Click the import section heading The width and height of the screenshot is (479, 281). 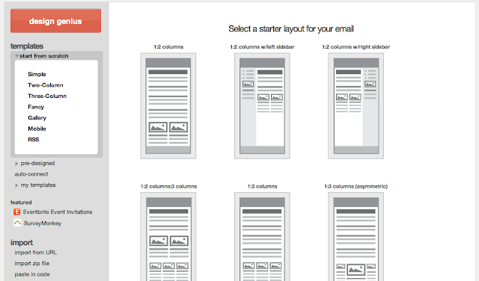[22, 243]
